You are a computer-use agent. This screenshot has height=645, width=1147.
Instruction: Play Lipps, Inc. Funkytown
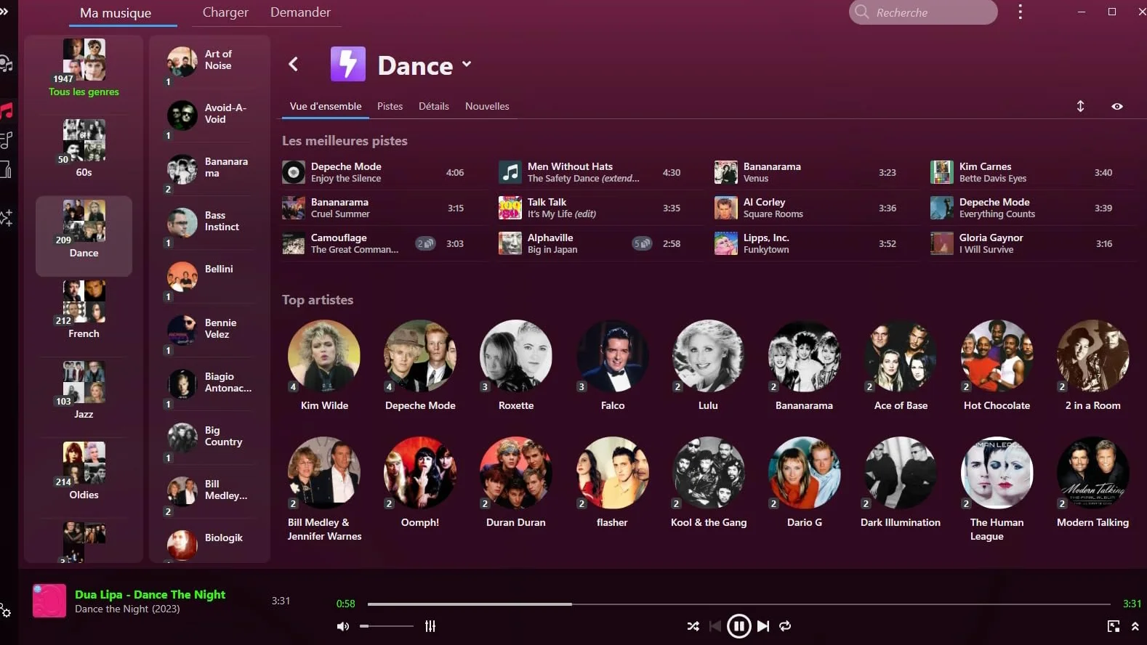(x=805, y=243)
